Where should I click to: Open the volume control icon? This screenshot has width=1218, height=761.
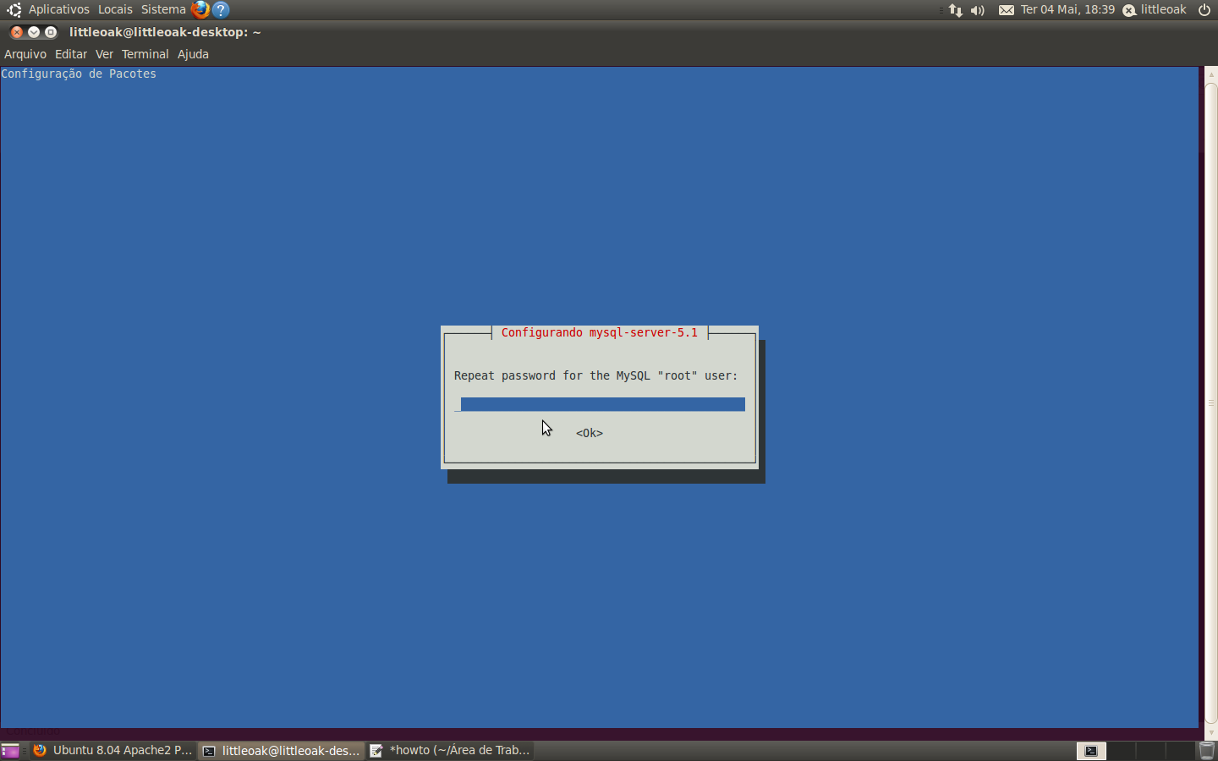(x=978, y=10)
